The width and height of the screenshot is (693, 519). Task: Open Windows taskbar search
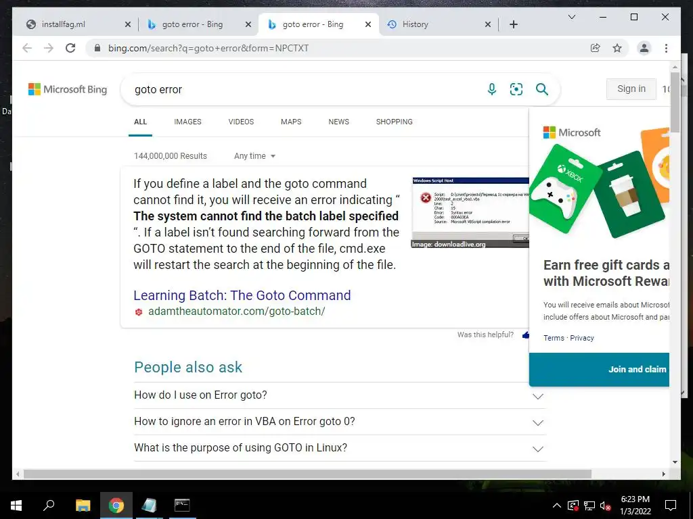coord(49,505)
